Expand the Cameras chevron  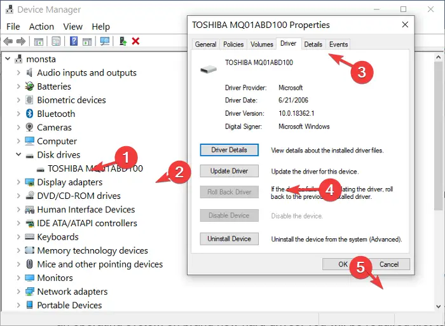pyautogui.click(x=18, y=127)
